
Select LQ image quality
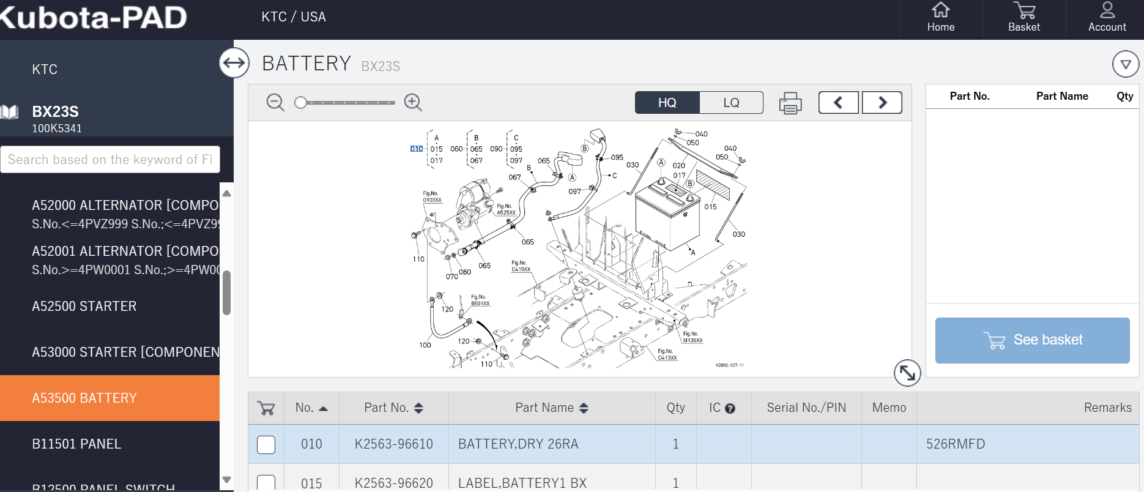pyautogui.click(x=732, y=102)
